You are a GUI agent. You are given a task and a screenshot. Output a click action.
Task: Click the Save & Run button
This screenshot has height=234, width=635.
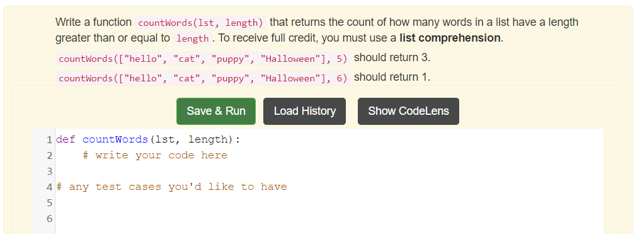(x=216, y=111)
